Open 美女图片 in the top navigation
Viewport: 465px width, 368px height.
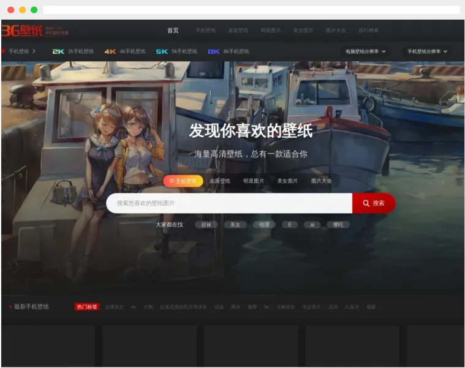(x=303, y=31)
